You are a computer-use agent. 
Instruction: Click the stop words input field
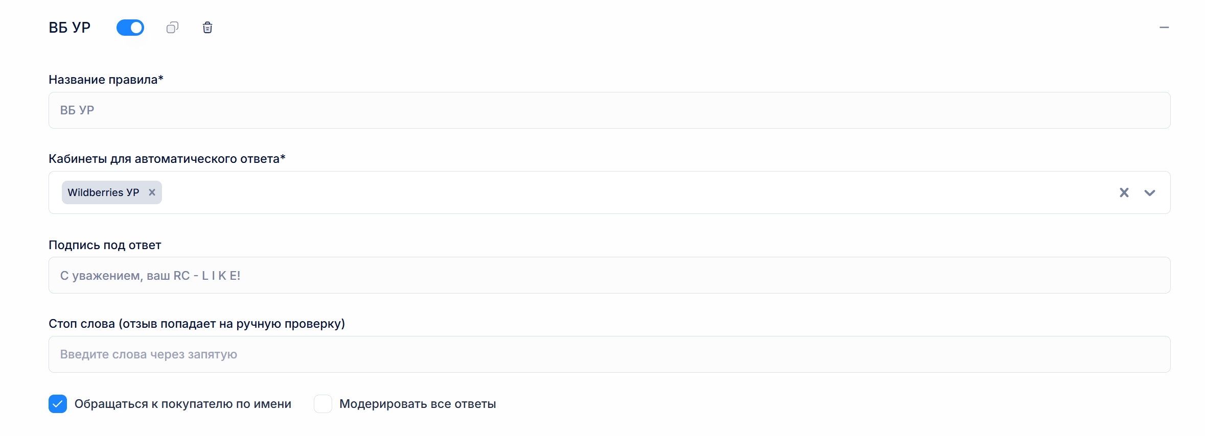click(x=609, y=354)
